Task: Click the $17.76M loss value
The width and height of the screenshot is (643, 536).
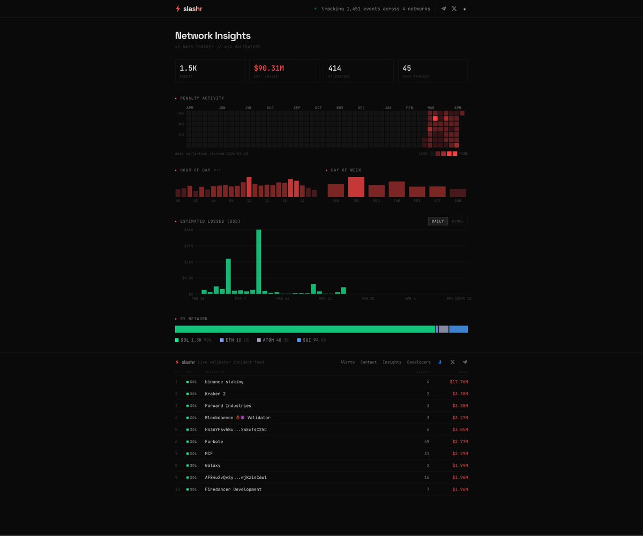Action: click(x=459, y=382)
